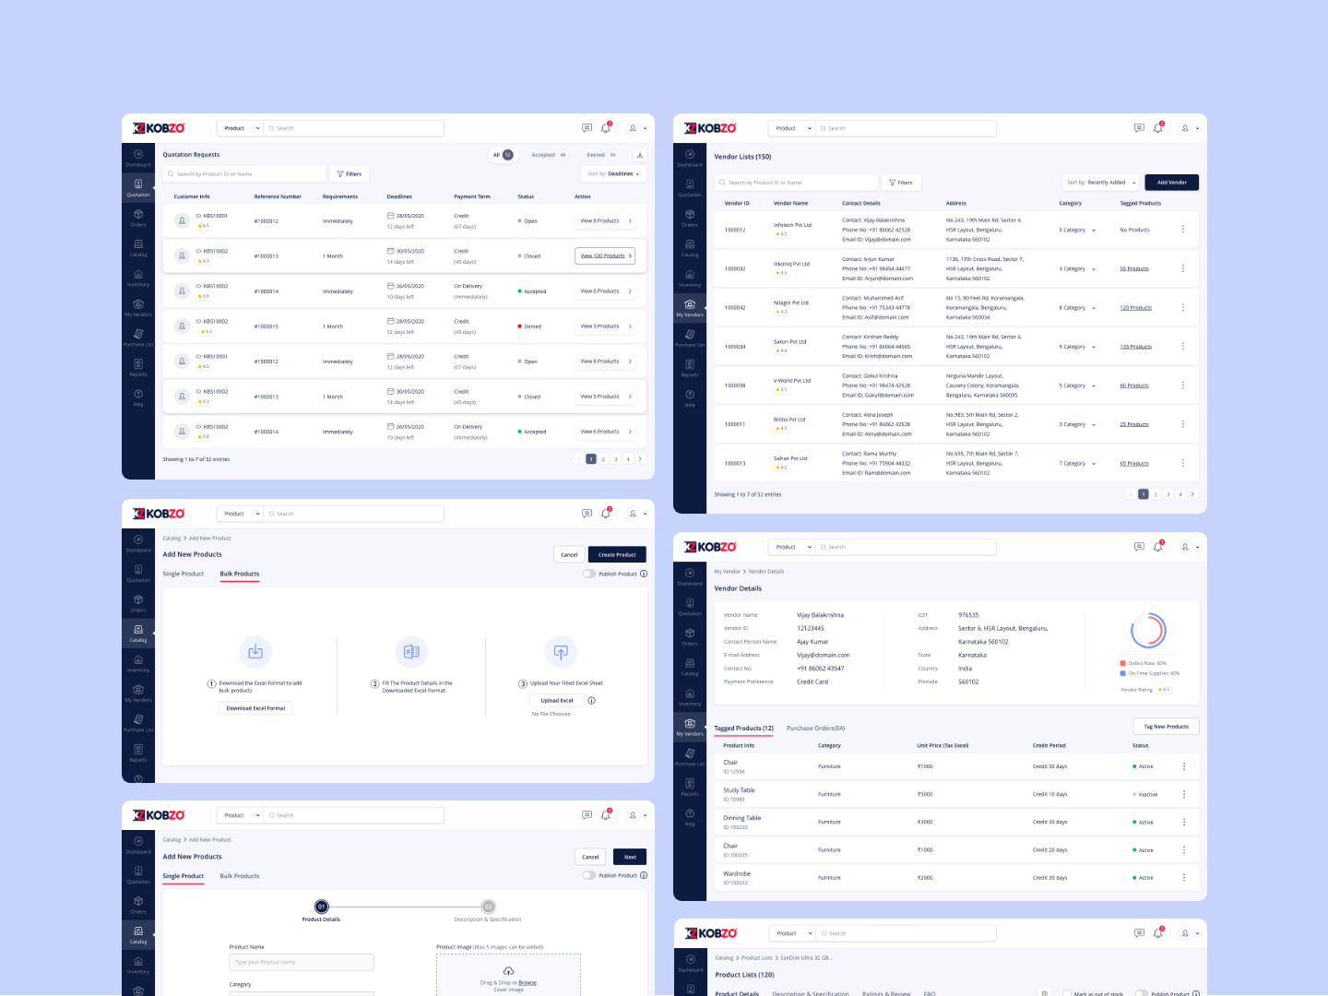Select the All 52 quotation filter tab

pyautogui.click(x=503, y=155)
